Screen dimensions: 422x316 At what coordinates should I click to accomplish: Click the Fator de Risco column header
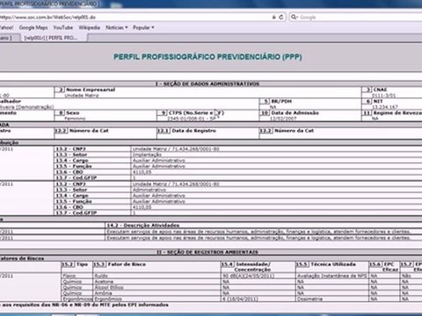tap(127, 264)
